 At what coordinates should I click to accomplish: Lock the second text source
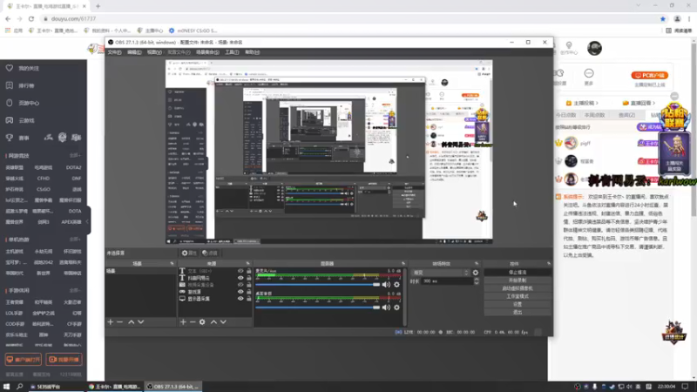coord(249,278)
